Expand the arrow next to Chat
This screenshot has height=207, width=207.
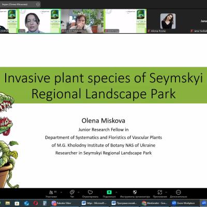(79, 192)
